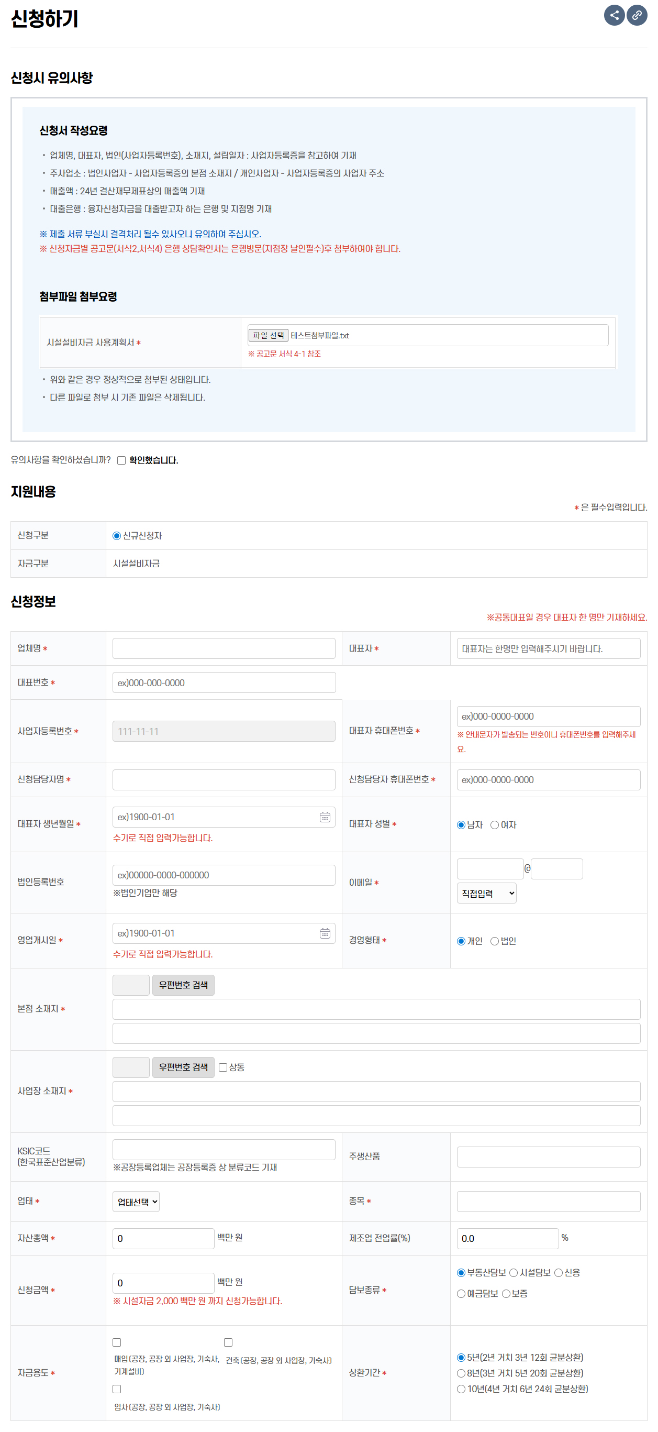The width and height of the screenshot is (658, 1432).
Task: Select 부동산담보 collateral type
Action: pyautogui.click(x=461, y=1272)
